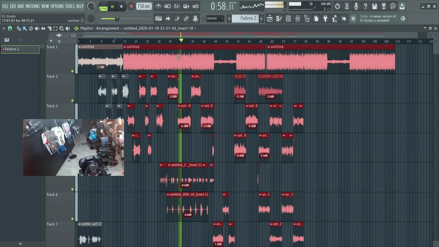Click the render as audio file icon

pyautogui.click(x=384, y=6)
